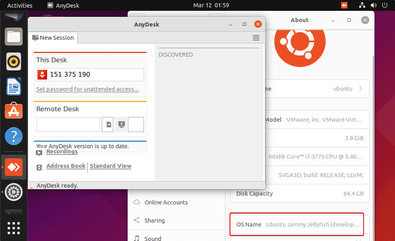Open the Activities overview
This screenshot has height=241, width=395.
(19, 5)
